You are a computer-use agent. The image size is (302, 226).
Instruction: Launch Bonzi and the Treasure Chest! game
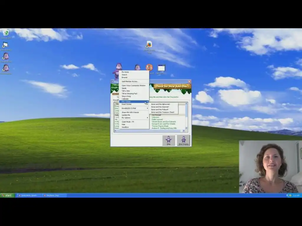click(x=164, y=112)
